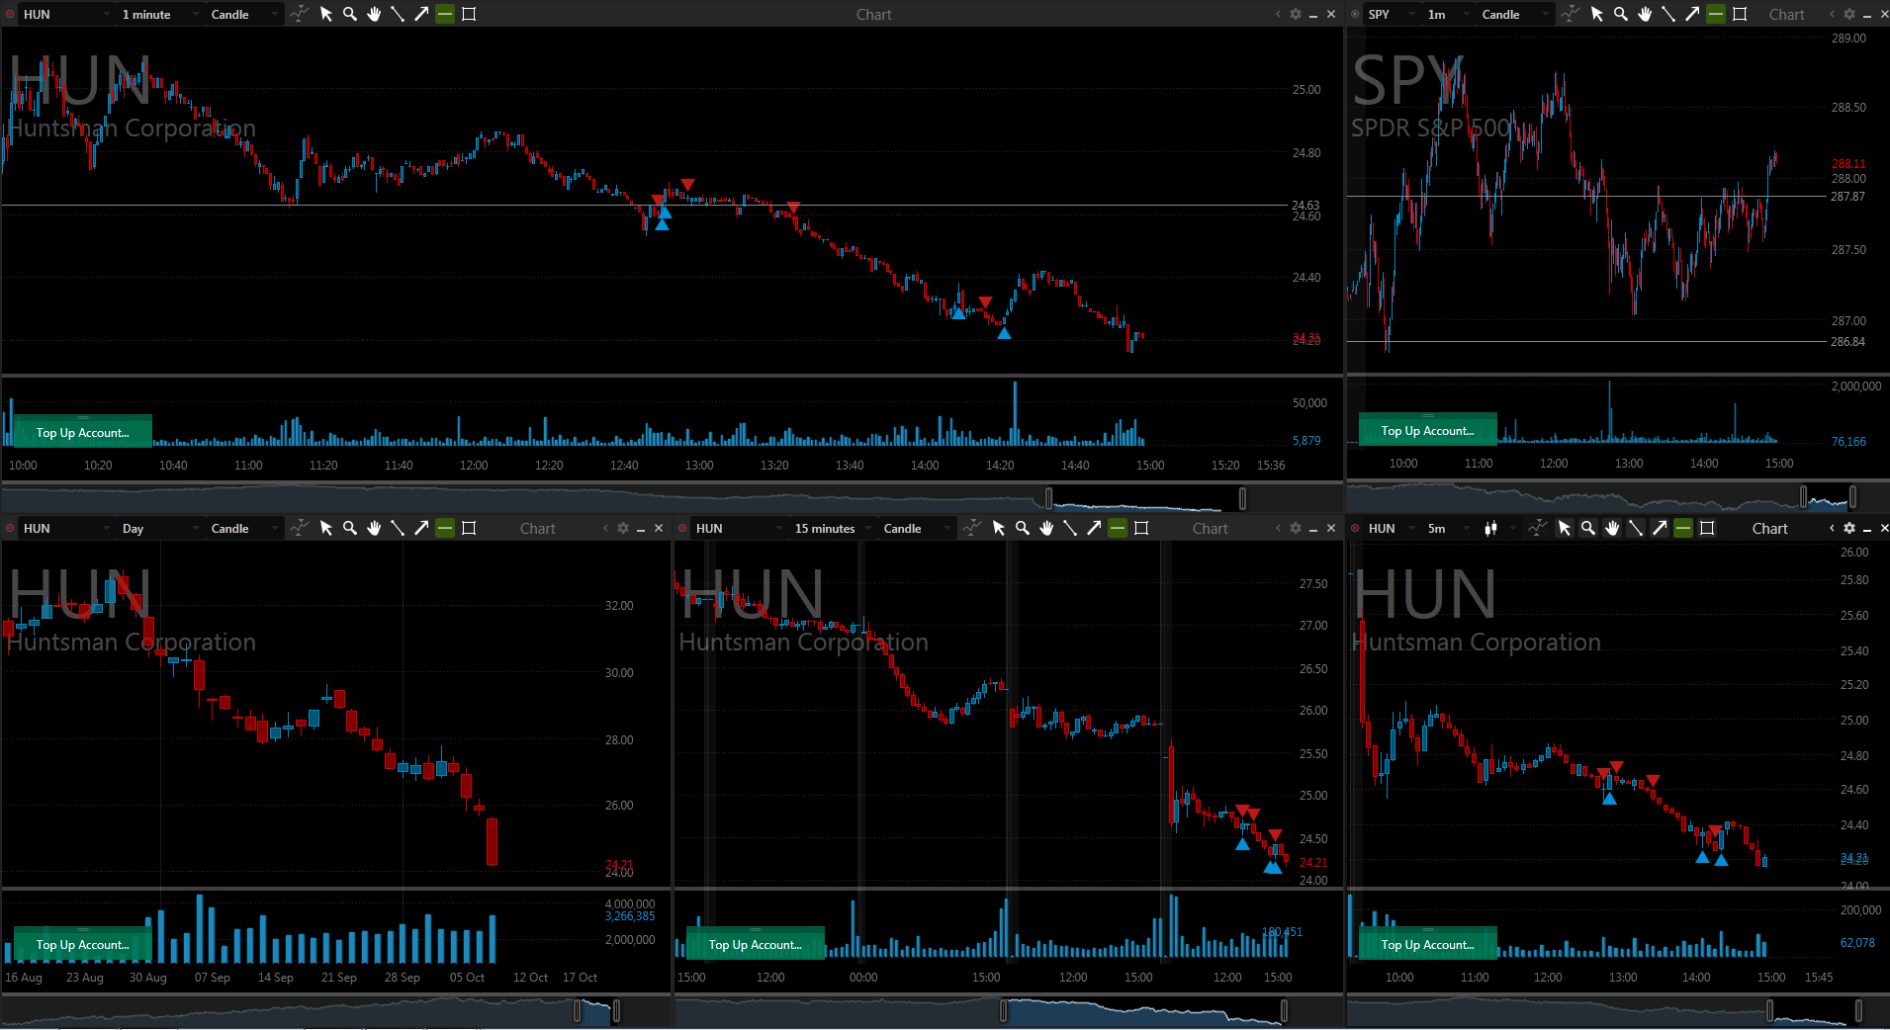Open Candle chart-type dropdown in HUN 1 minute chart
The width and height of the screenshot is (1890, 1030).
244,14
